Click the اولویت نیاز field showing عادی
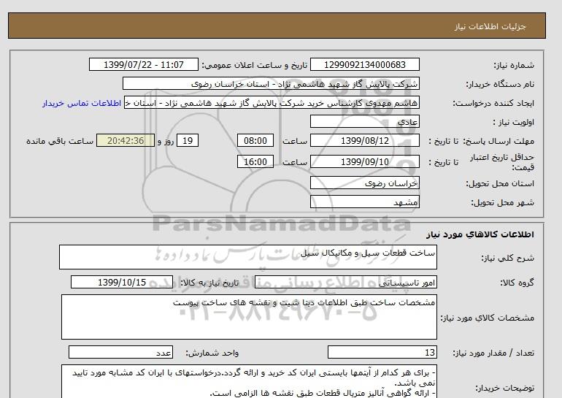562x398 pixels. (365, 122)
